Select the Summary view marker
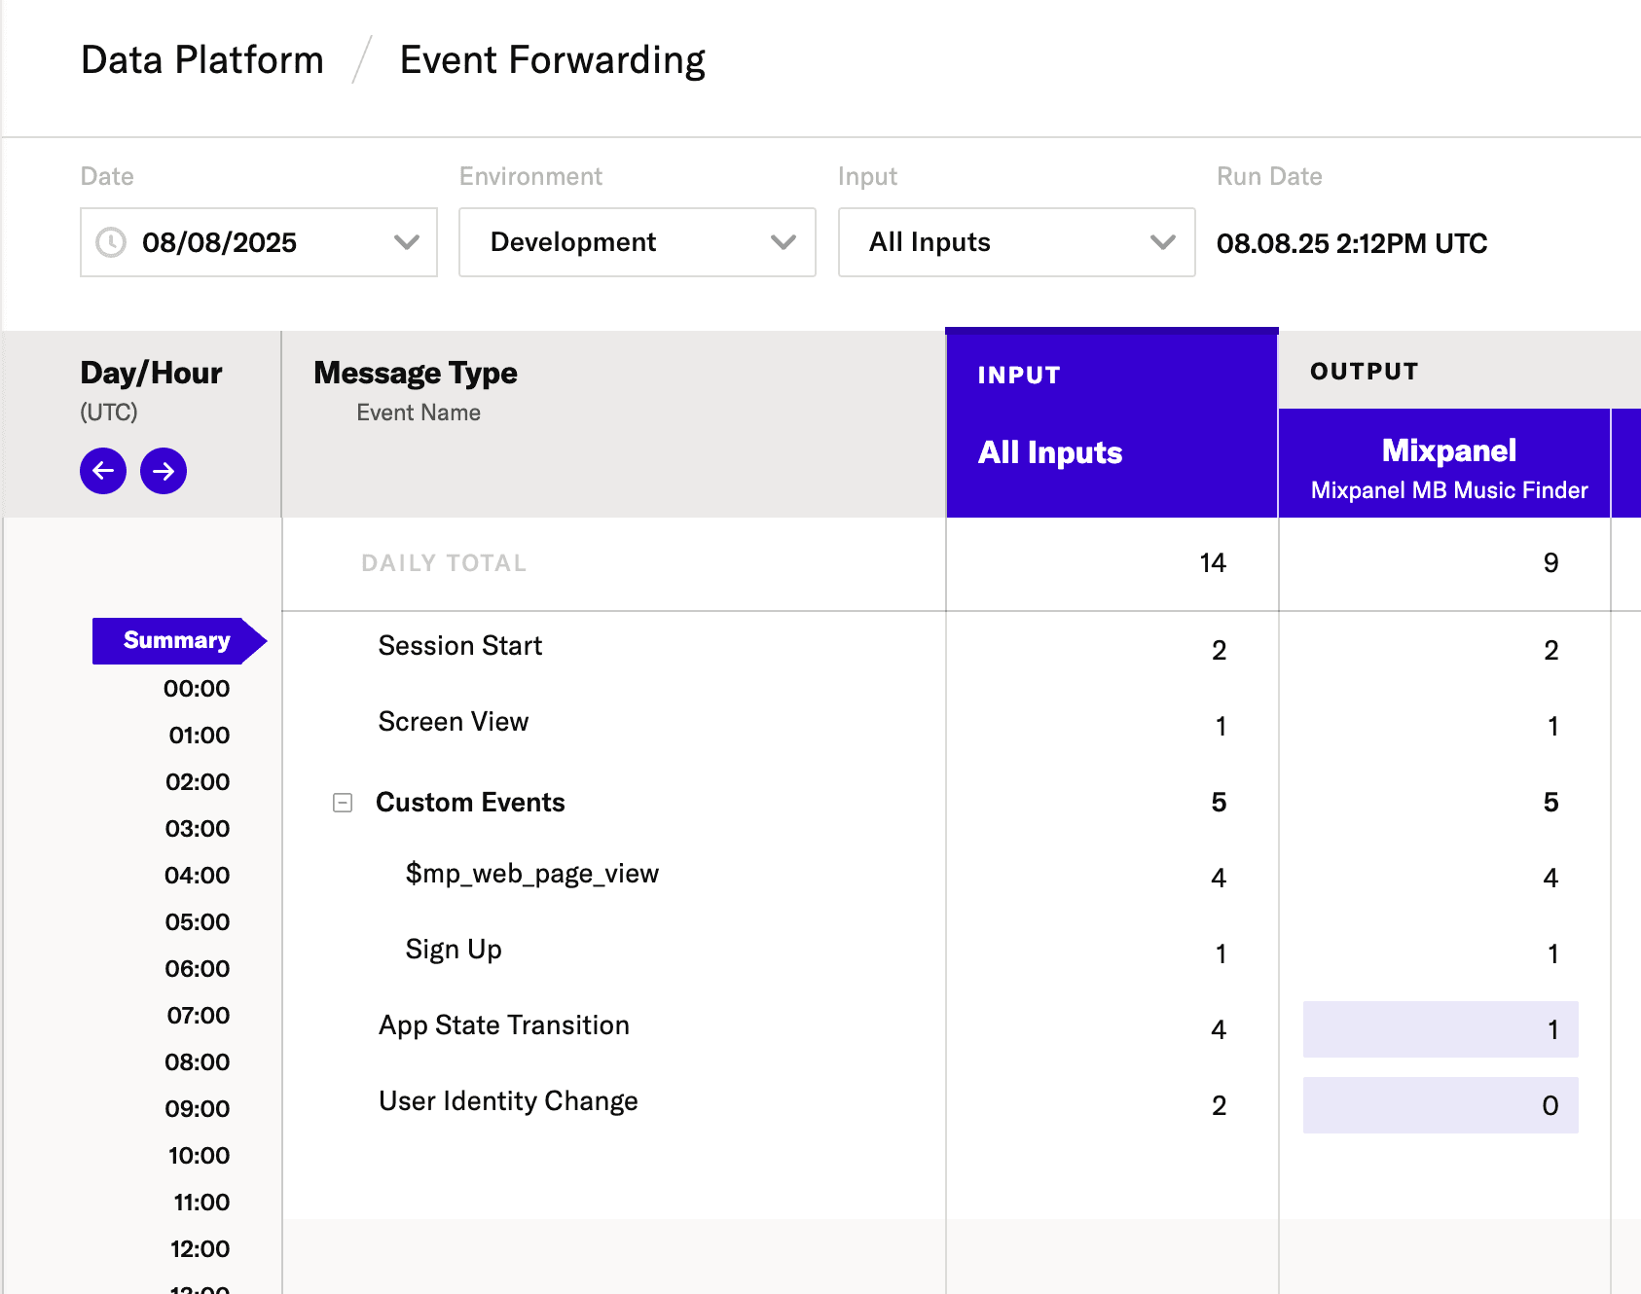 175,639
